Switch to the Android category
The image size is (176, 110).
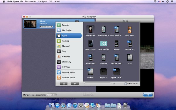[x=69, y=41]
